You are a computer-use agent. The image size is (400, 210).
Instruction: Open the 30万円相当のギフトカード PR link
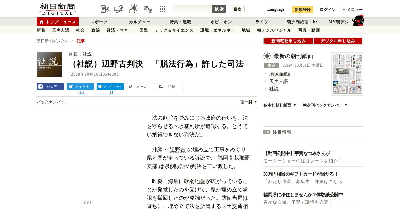click(x=301, y=174)
